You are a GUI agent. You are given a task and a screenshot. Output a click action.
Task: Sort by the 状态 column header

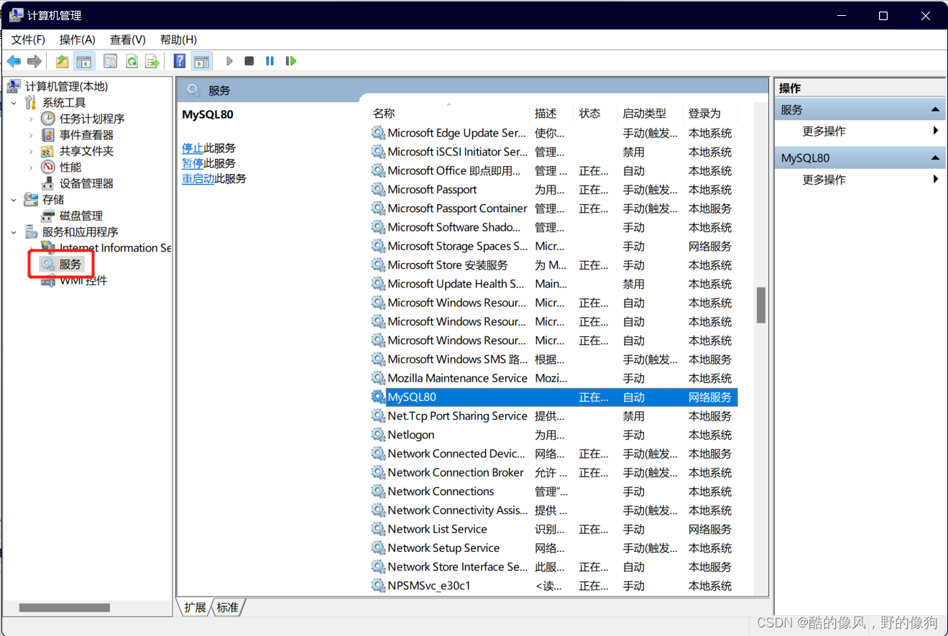click(596, 114)
